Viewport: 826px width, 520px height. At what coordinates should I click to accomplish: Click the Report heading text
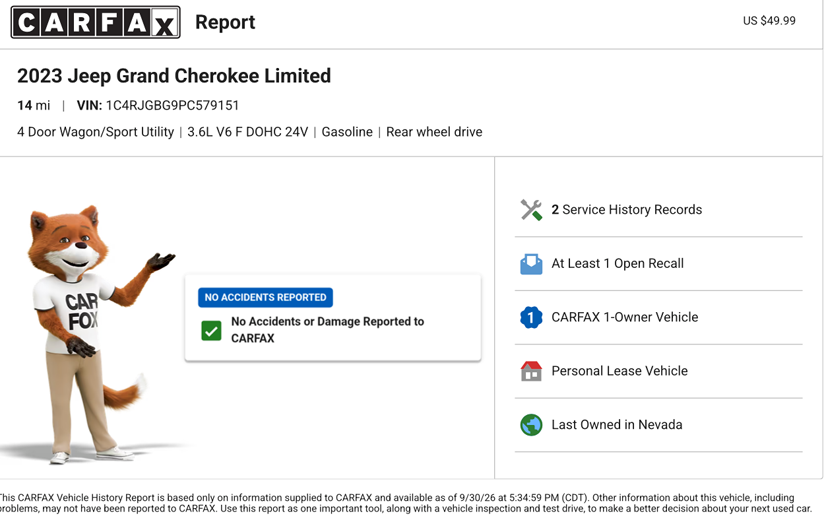click(225, 22)
